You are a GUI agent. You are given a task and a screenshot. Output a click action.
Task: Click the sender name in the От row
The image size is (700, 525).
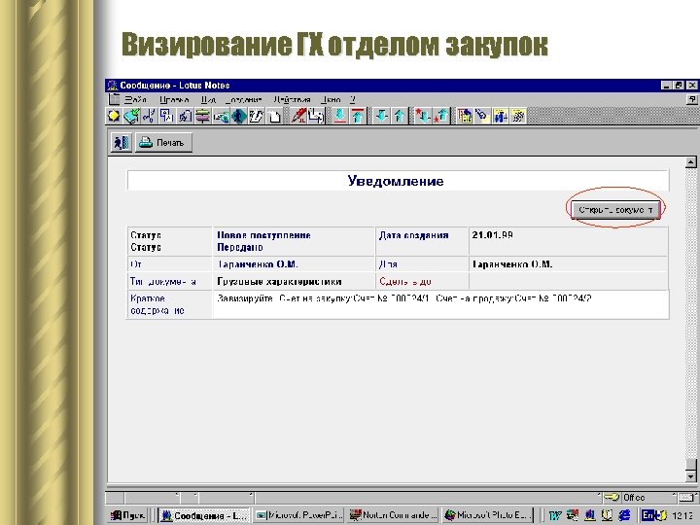[258, 264]
